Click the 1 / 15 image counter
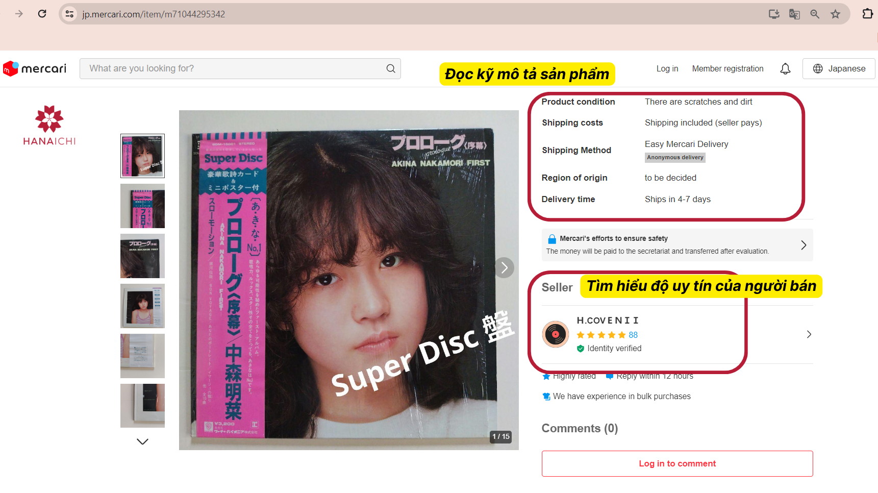878x493 pixels. pos(500,437)
